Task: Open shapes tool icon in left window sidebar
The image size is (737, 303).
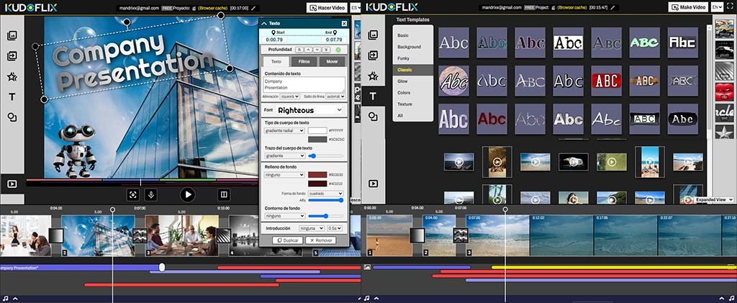Action: tap(12, 117)
